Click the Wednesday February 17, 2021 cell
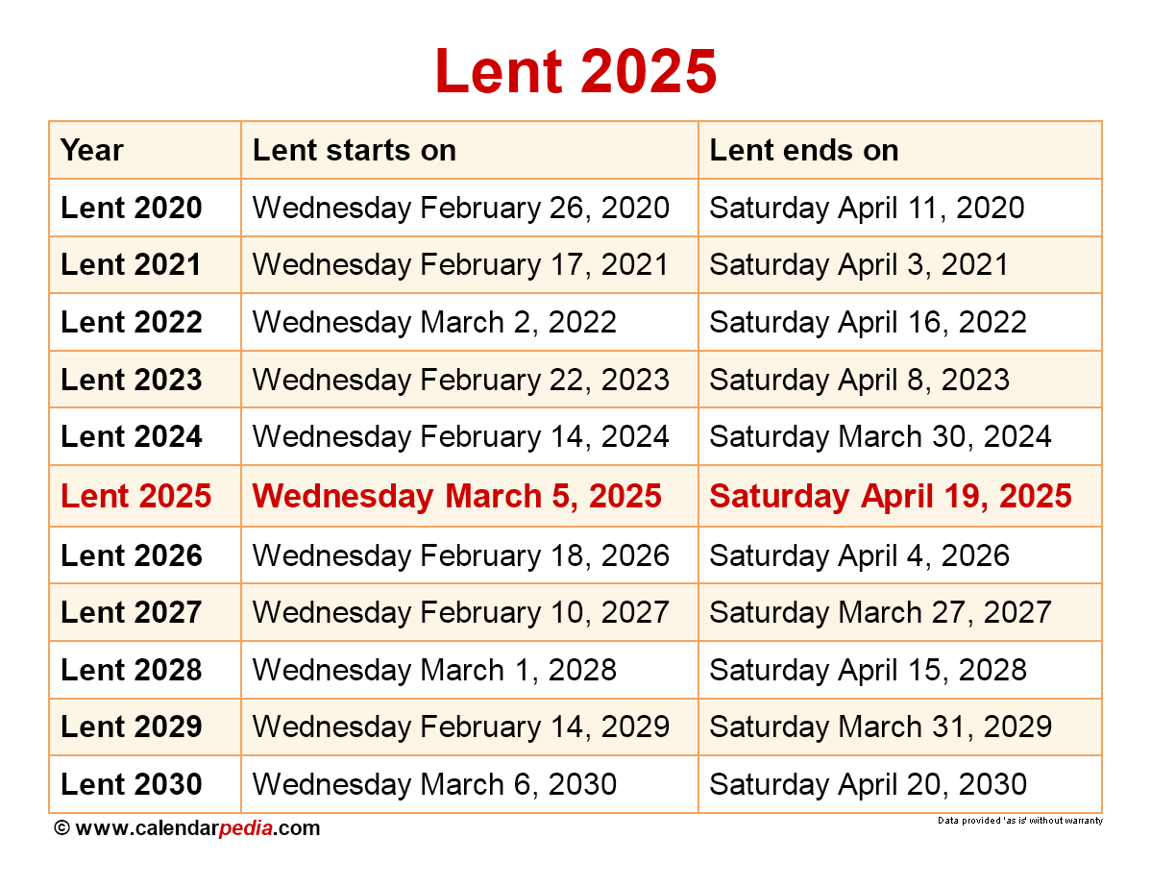The image size is (1151, 887). [x=460, y=264]
